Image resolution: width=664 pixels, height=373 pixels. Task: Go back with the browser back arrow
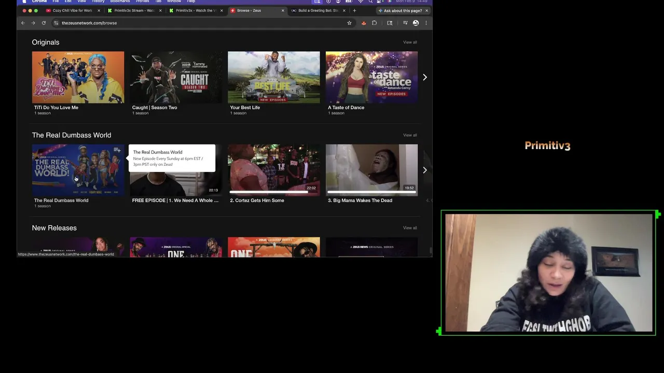tap(23, 23)
